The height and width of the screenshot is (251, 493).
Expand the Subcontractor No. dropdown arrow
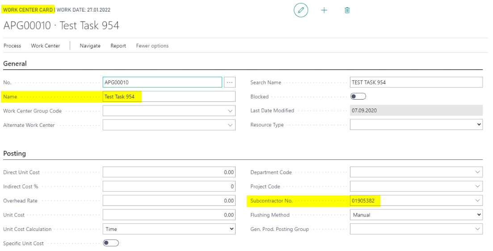478,201
